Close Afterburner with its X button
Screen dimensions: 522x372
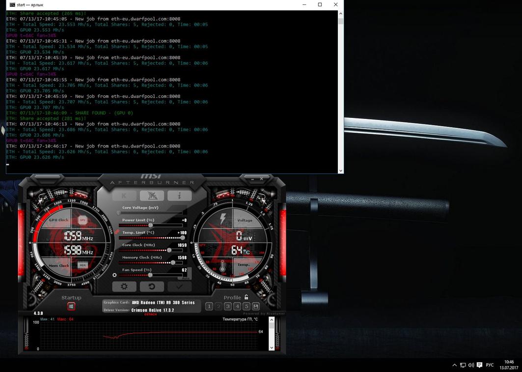[x=262, y=179]
